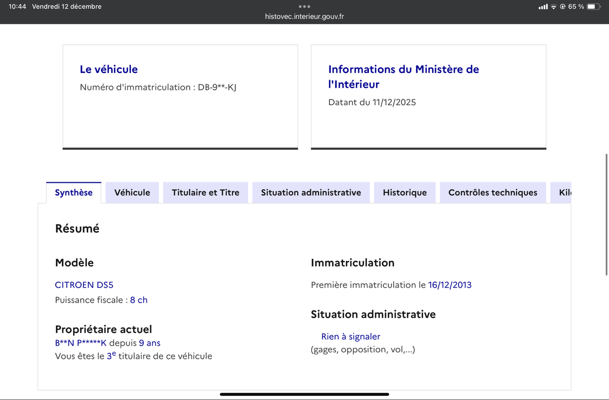
Task: Click the Situation administrative section heading
Action: pos(373,314)
